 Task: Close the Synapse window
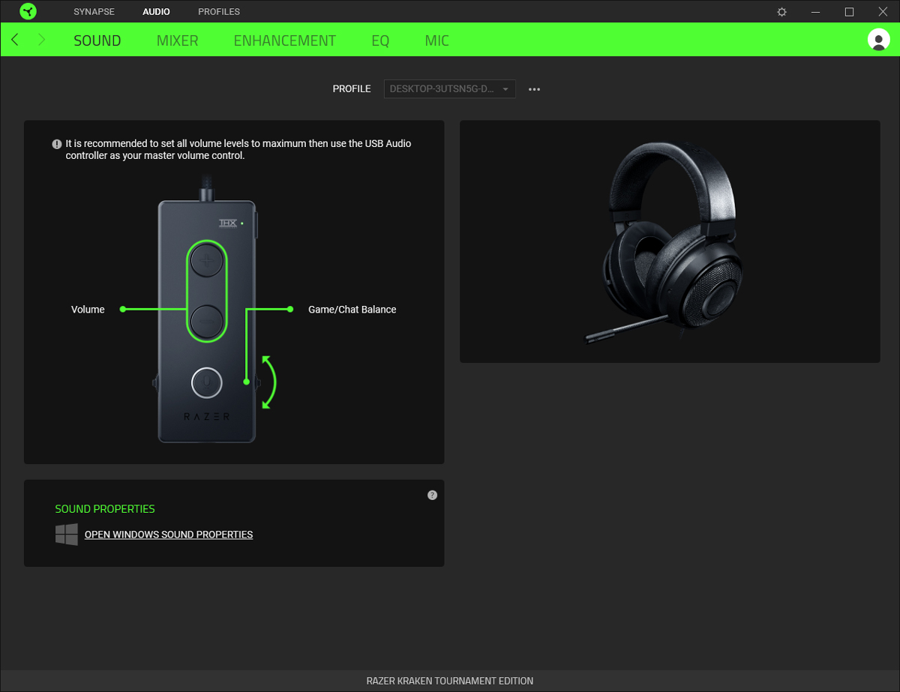pyautogui.click(x=883, y=12)
